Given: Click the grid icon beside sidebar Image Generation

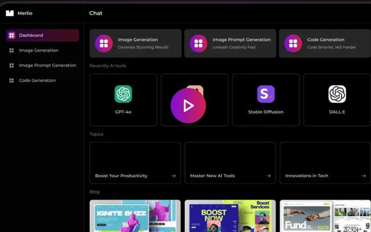Looking at the screenshot, I should pyautogui.click(x=12, y=50).
